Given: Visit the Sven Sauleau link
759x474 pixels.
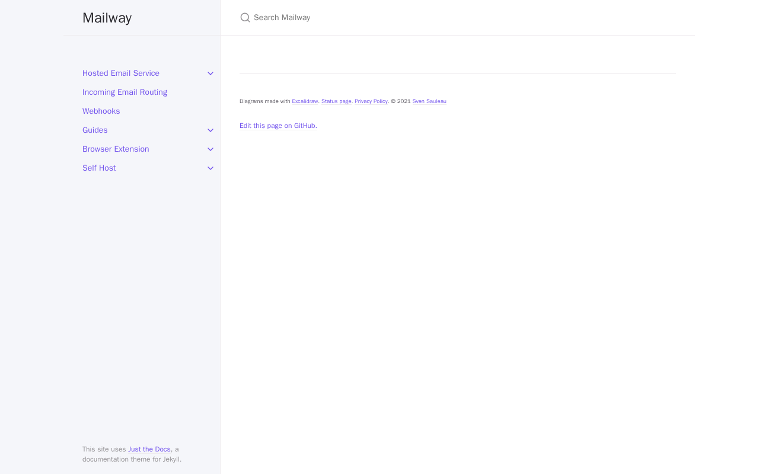Looking at the screenshot, I should (429, 101).
